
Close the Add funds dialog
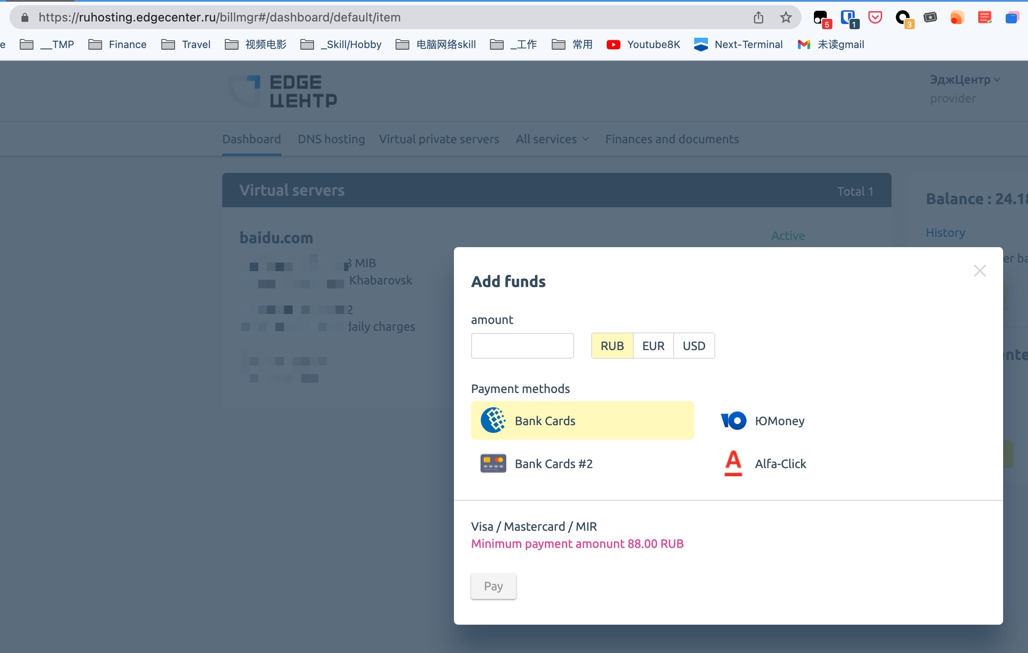979,271
